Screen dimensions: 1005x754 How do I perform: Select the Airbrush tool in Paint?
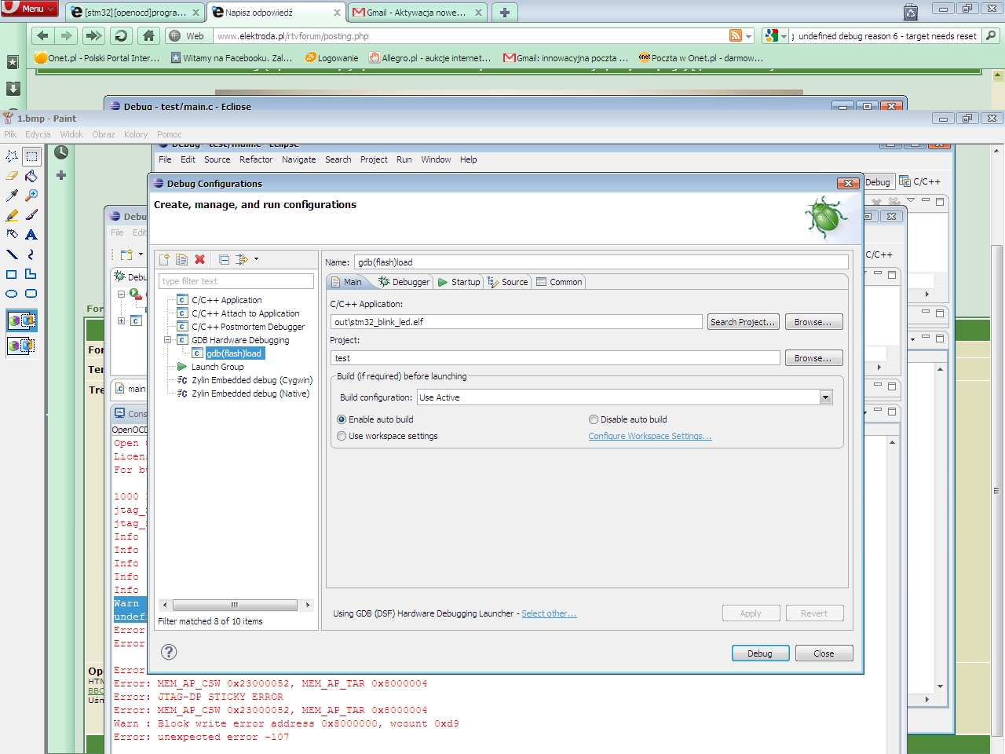click(12, 235)
